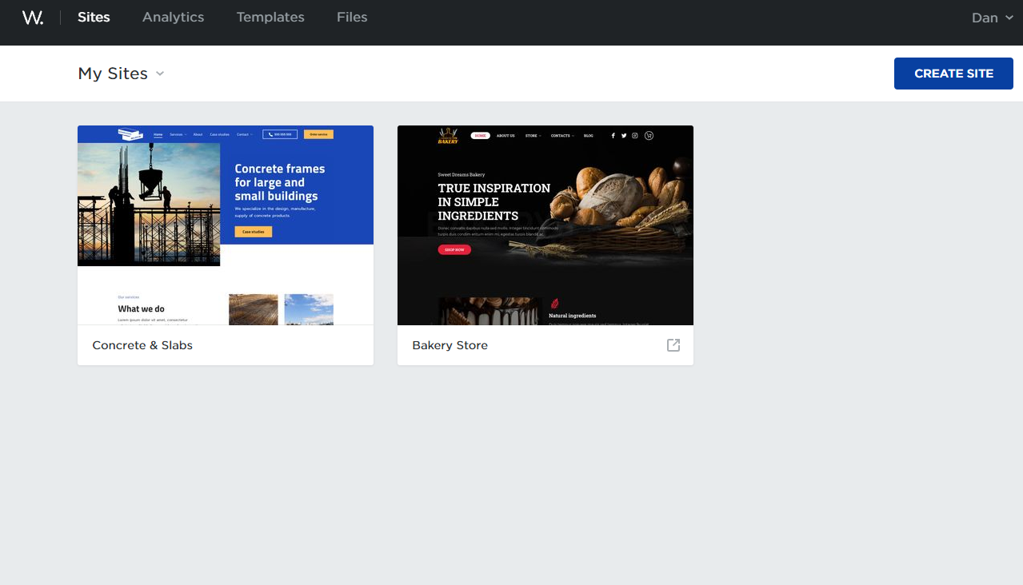Click the Case studies button in Concrete preview
This screenshot has width=1023, height=585.
tap(253, 232)
